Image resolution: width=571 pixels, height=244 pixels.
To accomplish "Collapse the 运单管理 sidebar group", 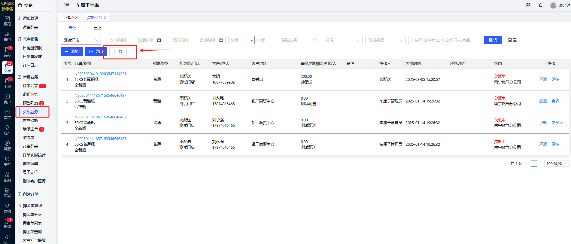I will (x=30, y=18).
